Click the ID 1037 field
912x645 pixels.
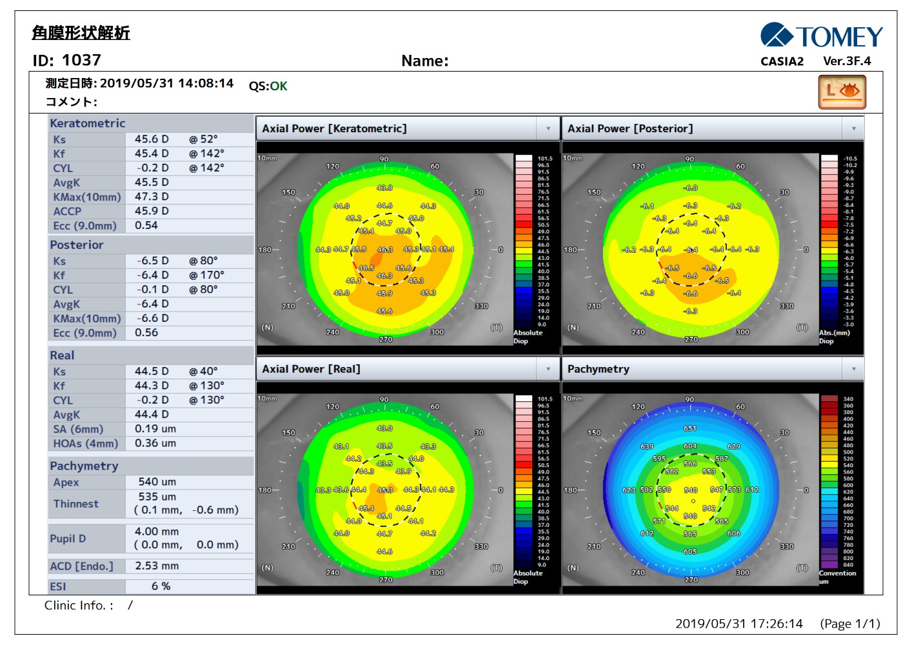pyautogui.click(x=67, y=60)
